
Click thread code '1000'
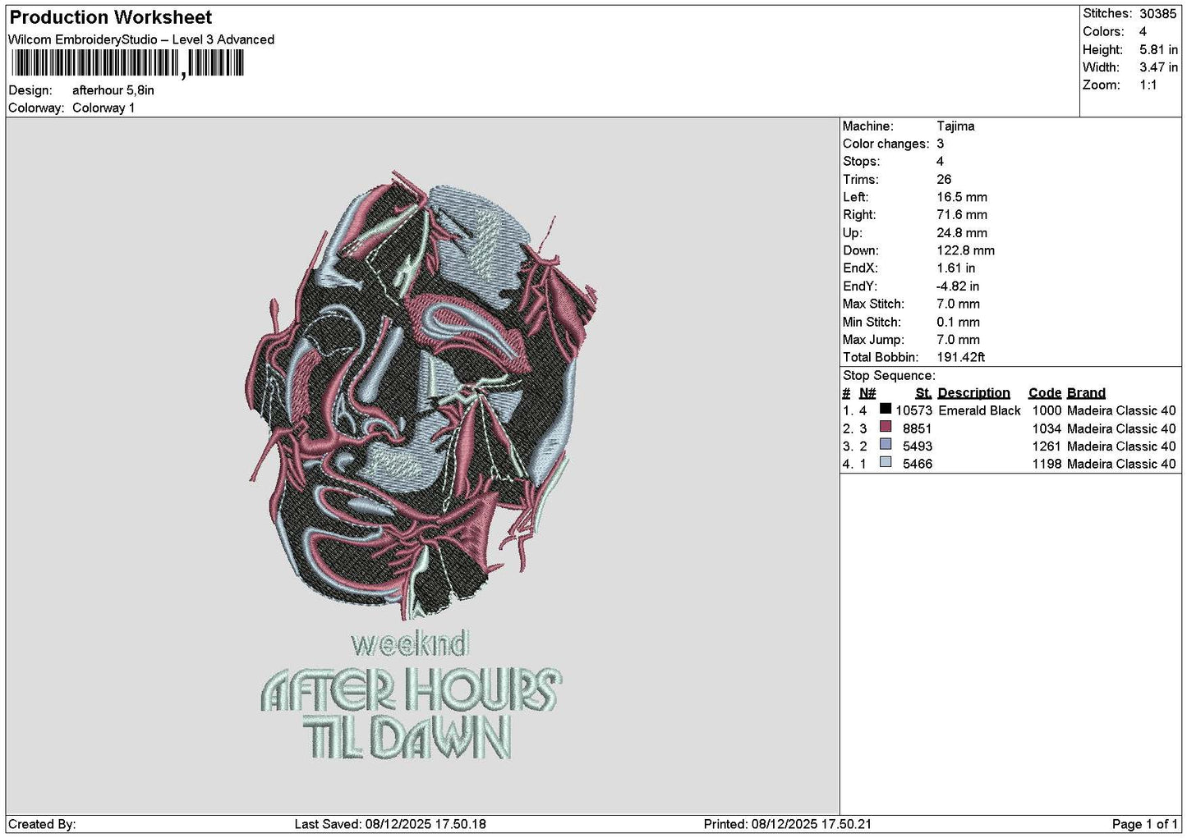[x=1047, y=410]
